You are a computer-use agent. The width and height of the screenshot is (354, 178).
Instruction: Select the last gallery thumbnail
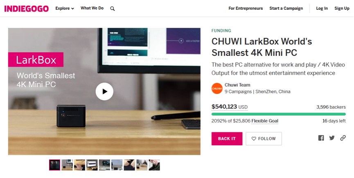click(154, 165)
